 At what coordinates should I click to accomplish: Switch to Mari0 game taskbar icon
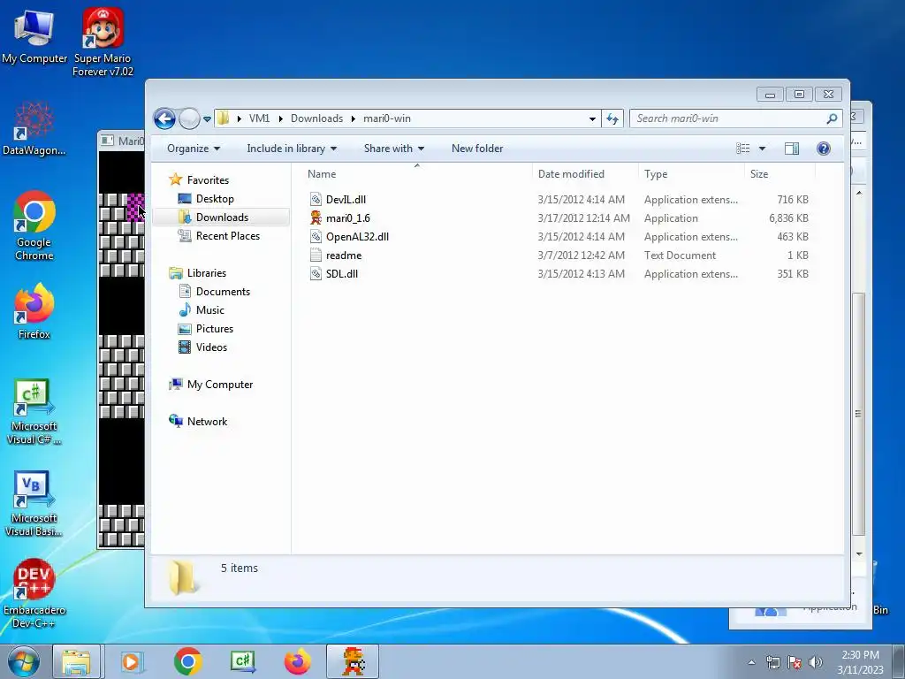point(353,661)
